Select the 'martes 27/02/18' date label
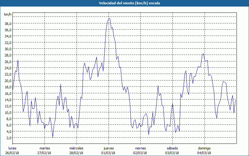The width and height of the screenshot is (249, 156). [x=45, y=150]
